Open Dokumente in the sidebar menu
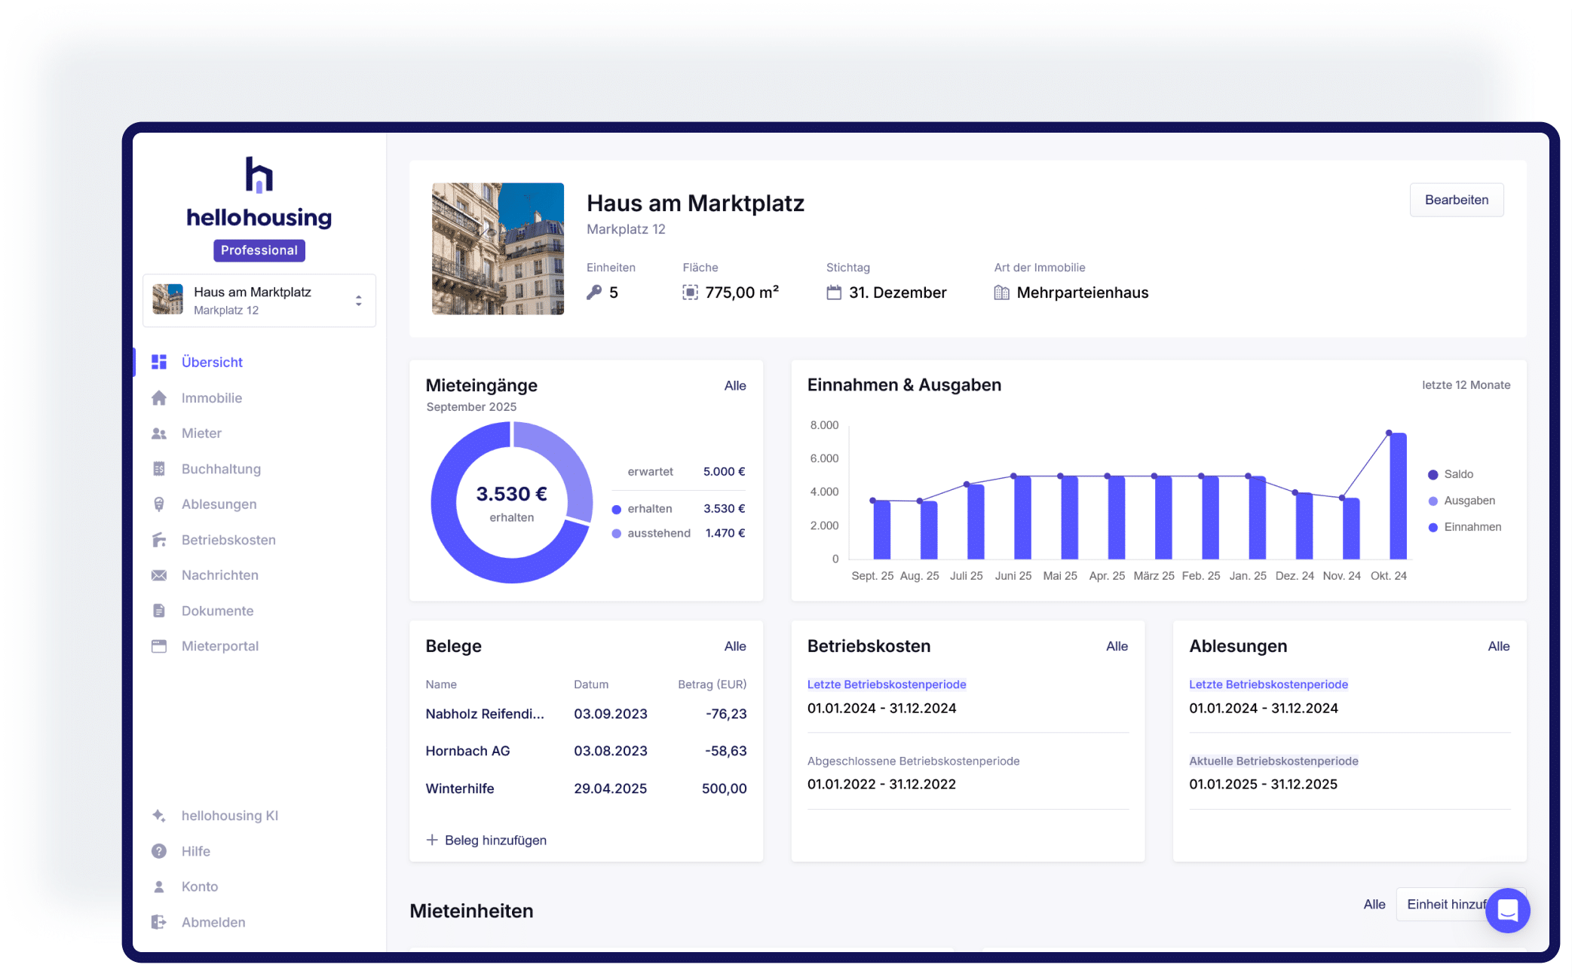The width and height of the screenshot is (1572, 977). point(217,611)
